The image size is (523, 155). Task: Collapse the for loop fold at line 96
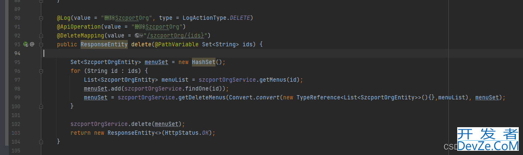tap(41, 71)
